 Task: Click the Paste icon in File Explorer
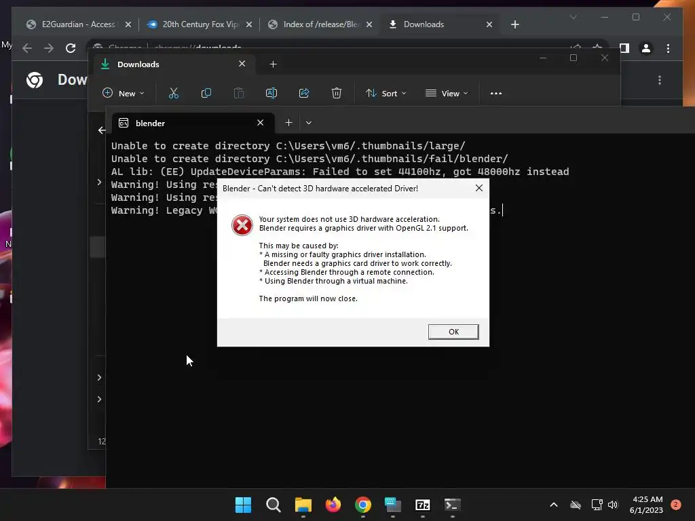click(238, 93)
